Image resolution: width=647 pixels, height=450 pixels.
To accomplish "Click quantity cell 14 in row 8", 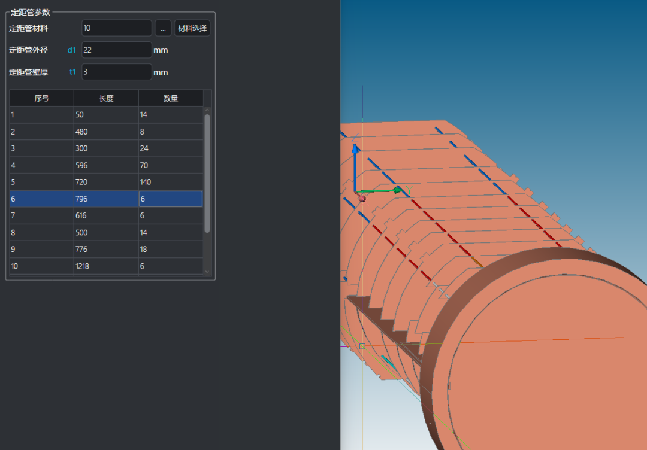I will [x=171, y=232].
